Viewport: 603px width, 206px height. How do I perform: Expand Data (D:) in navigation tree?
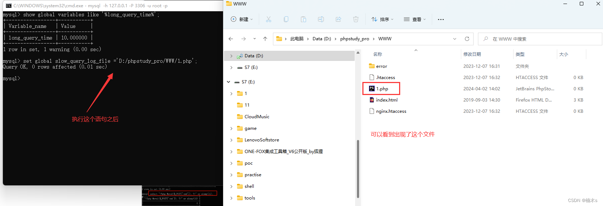point(231,56)
